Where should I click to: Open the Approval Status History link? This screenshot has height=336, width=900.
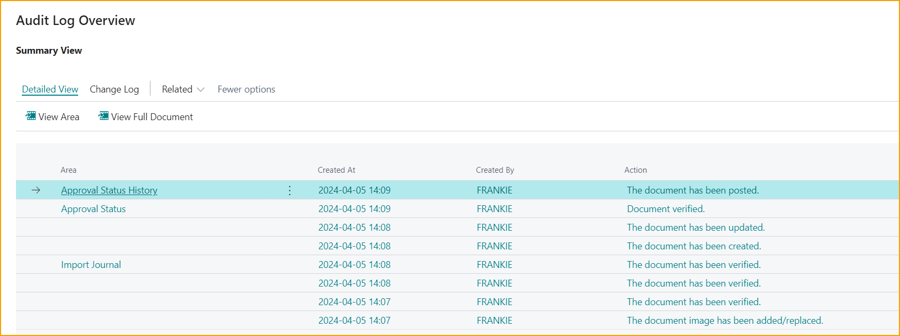(x=109, y=190)
